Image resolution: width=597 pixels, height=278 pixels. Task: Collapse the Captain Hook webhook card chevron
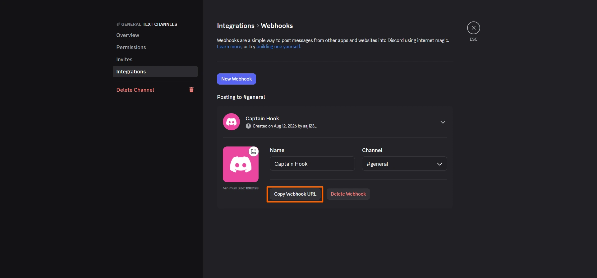point(443,122)
